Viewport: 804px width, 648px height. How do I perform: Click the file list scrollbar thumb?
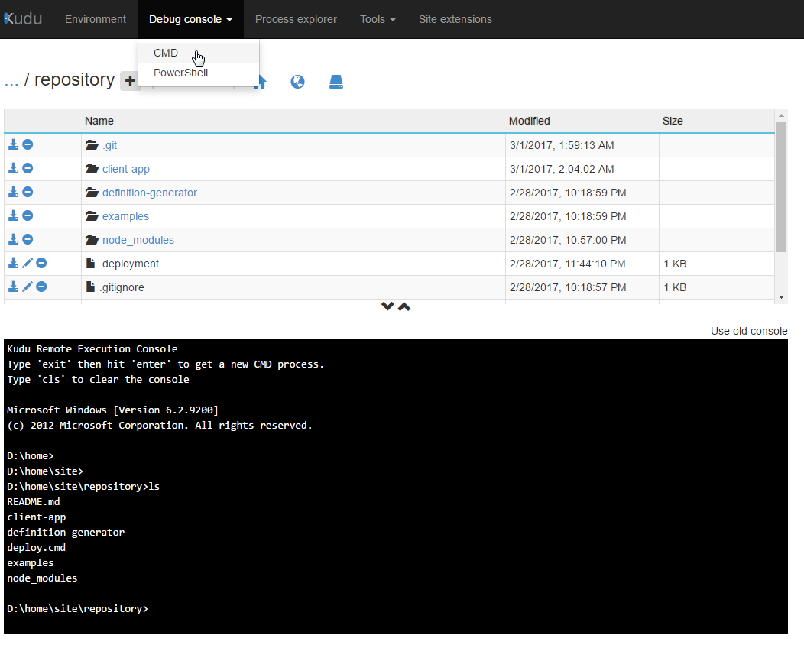781,186
